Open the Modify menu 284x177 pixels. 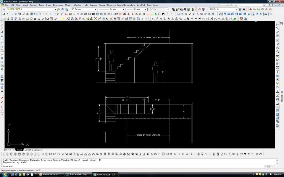point(68,5)
